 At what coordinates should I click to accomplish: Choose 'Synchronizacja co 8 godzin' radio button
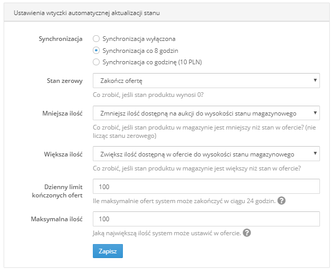tap(96, 51)
